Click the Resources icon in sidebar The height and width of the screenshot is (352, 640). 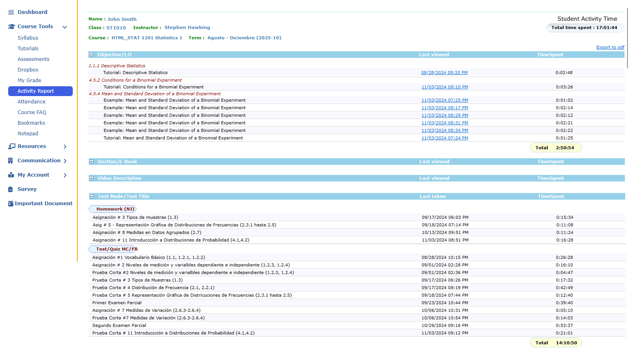click(x=11, y=146)
